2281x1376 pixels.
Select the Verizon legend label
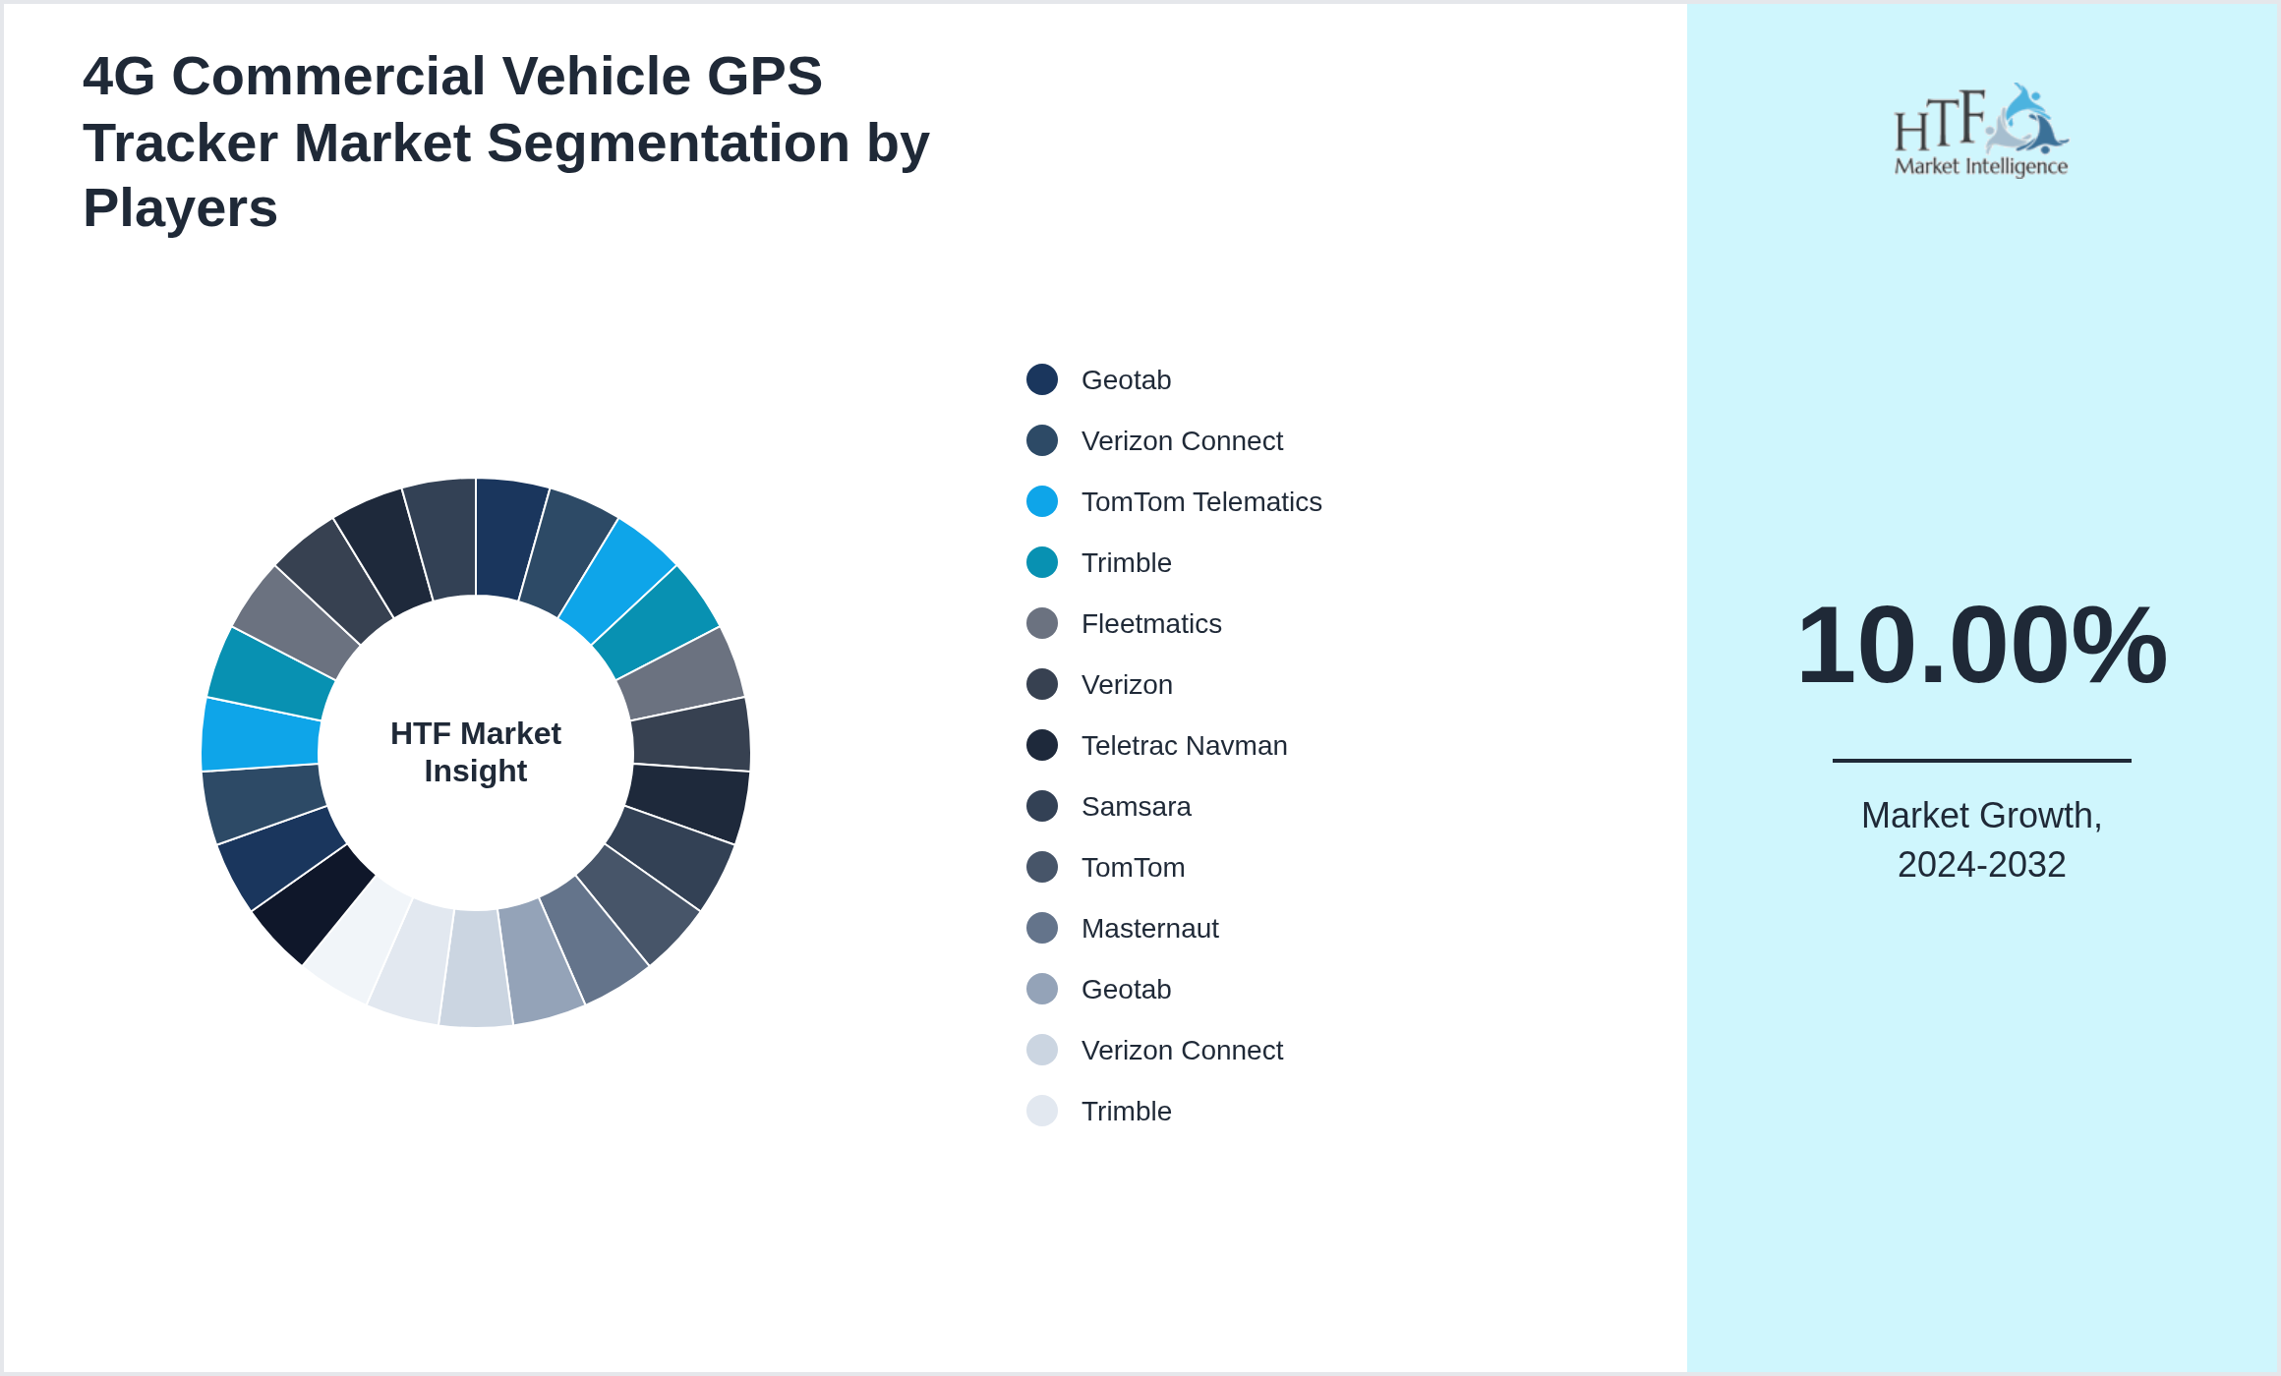click(1127, 684)
